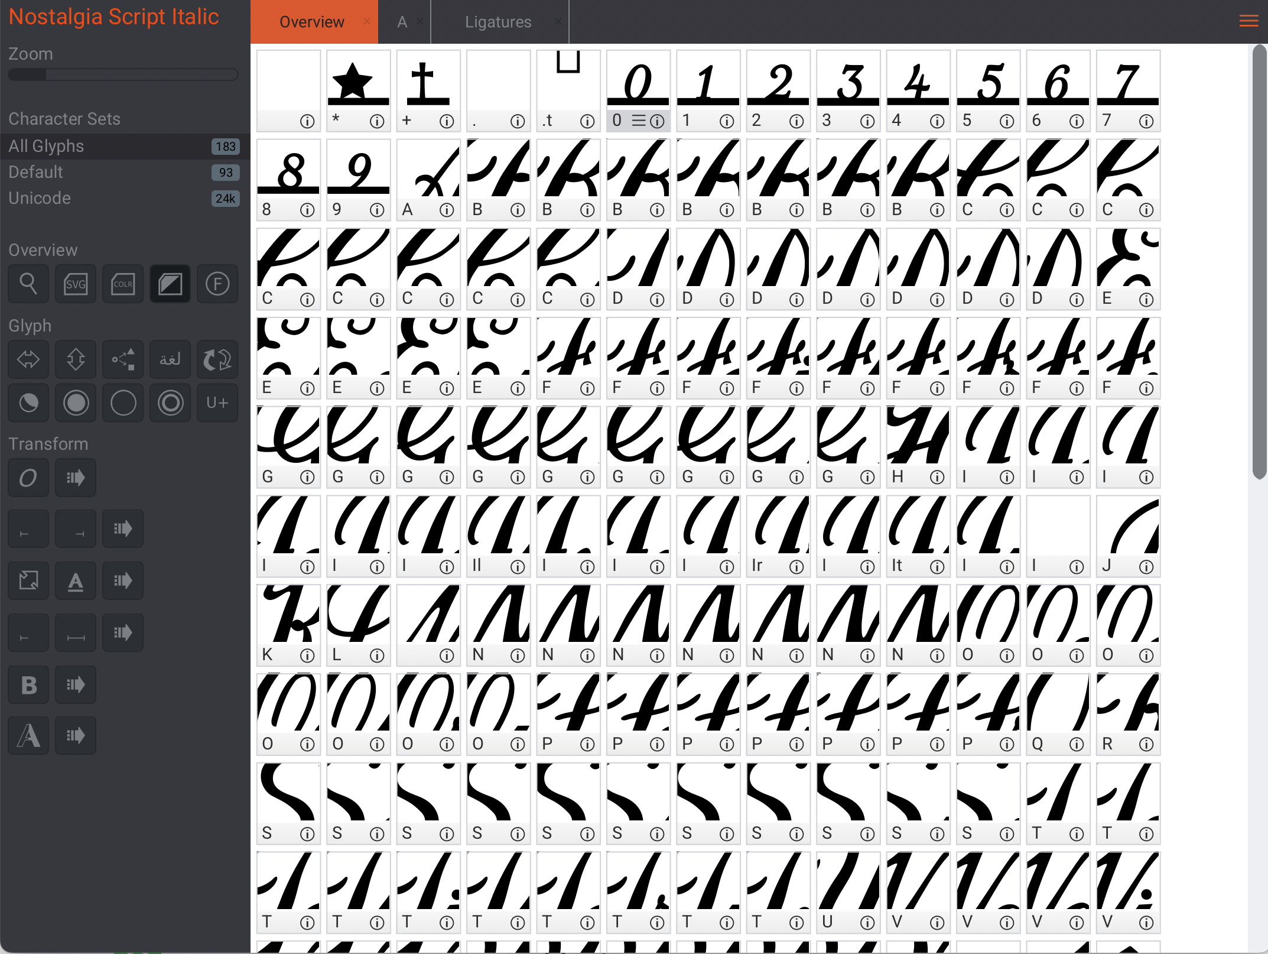The height and width of the screenshot is (954, 1268).
Task: Open the hamburger menu at top right
Action: (x=1249, y=22)
